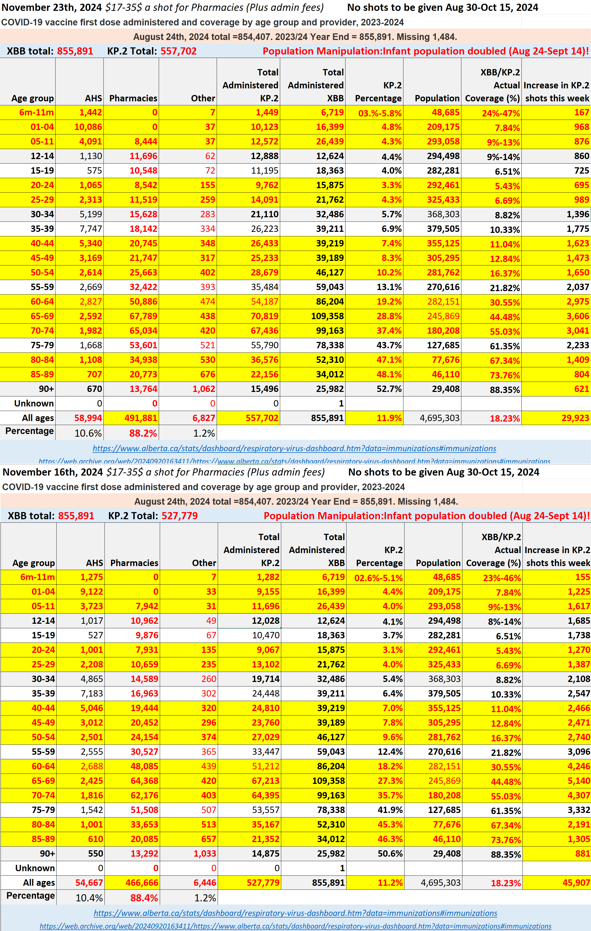Click coverage cell 24%-47%

click(492, 113)
